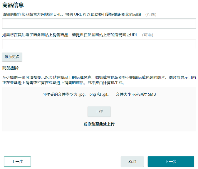Click the product image requirements first line
198x169 pixels.
(99, 78)
